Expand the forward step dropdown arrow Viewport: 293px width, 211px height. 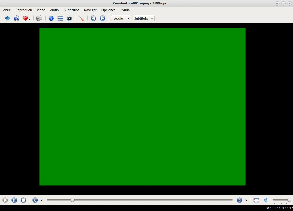(x=246, y=200)
